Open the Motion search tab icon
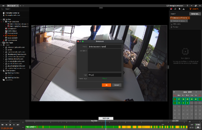202x130 pixels. coord(175,9)
